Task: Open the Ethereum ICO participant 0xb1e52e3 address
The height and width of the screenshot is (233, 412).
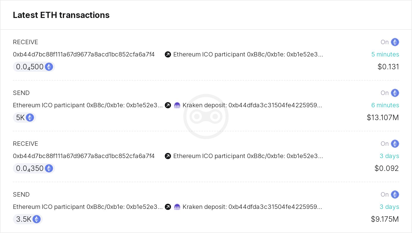Action: (x=248, y=54)
